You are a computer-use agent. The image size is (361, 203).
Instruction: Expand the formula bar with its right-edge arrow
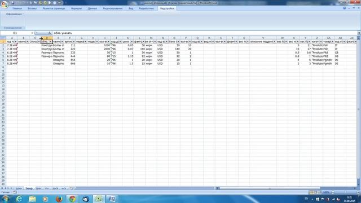359,33
